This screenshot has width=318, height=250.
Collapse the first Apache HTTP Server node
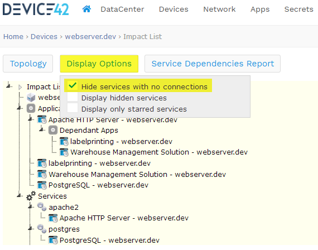pos(31,119)
